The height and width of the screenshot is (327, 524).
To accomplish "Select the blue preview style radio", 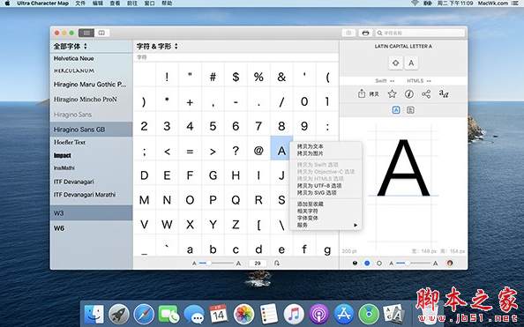I will 367,264.
